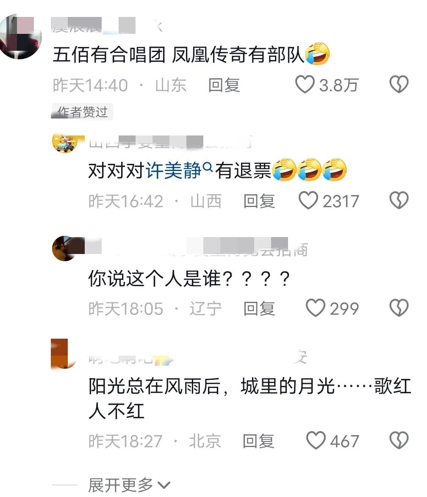Screen dimensions: 427x497
Task: Like the 五佰有合唱团 comment with 3.8万 likes
Action: click(305, 84)
